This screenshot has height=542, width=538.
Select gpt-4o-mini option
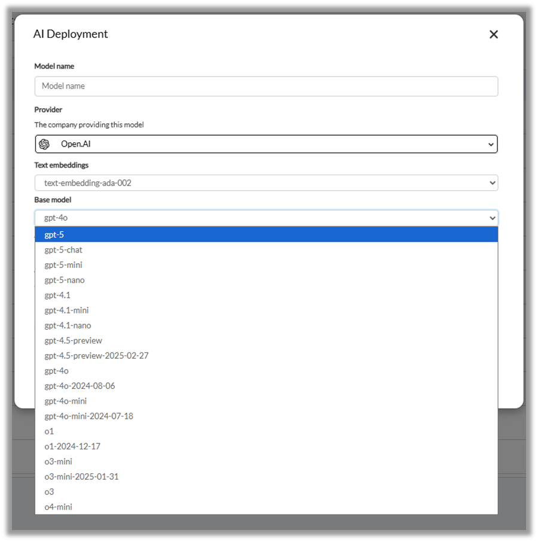[x=266, y=401]
